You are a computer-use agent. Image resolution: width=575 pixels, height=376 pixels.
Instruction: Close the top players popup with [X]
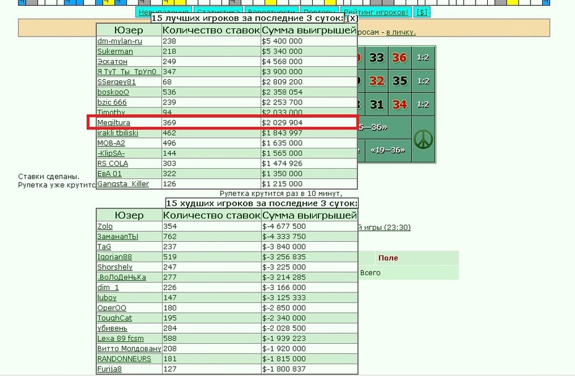pos(352,19)
